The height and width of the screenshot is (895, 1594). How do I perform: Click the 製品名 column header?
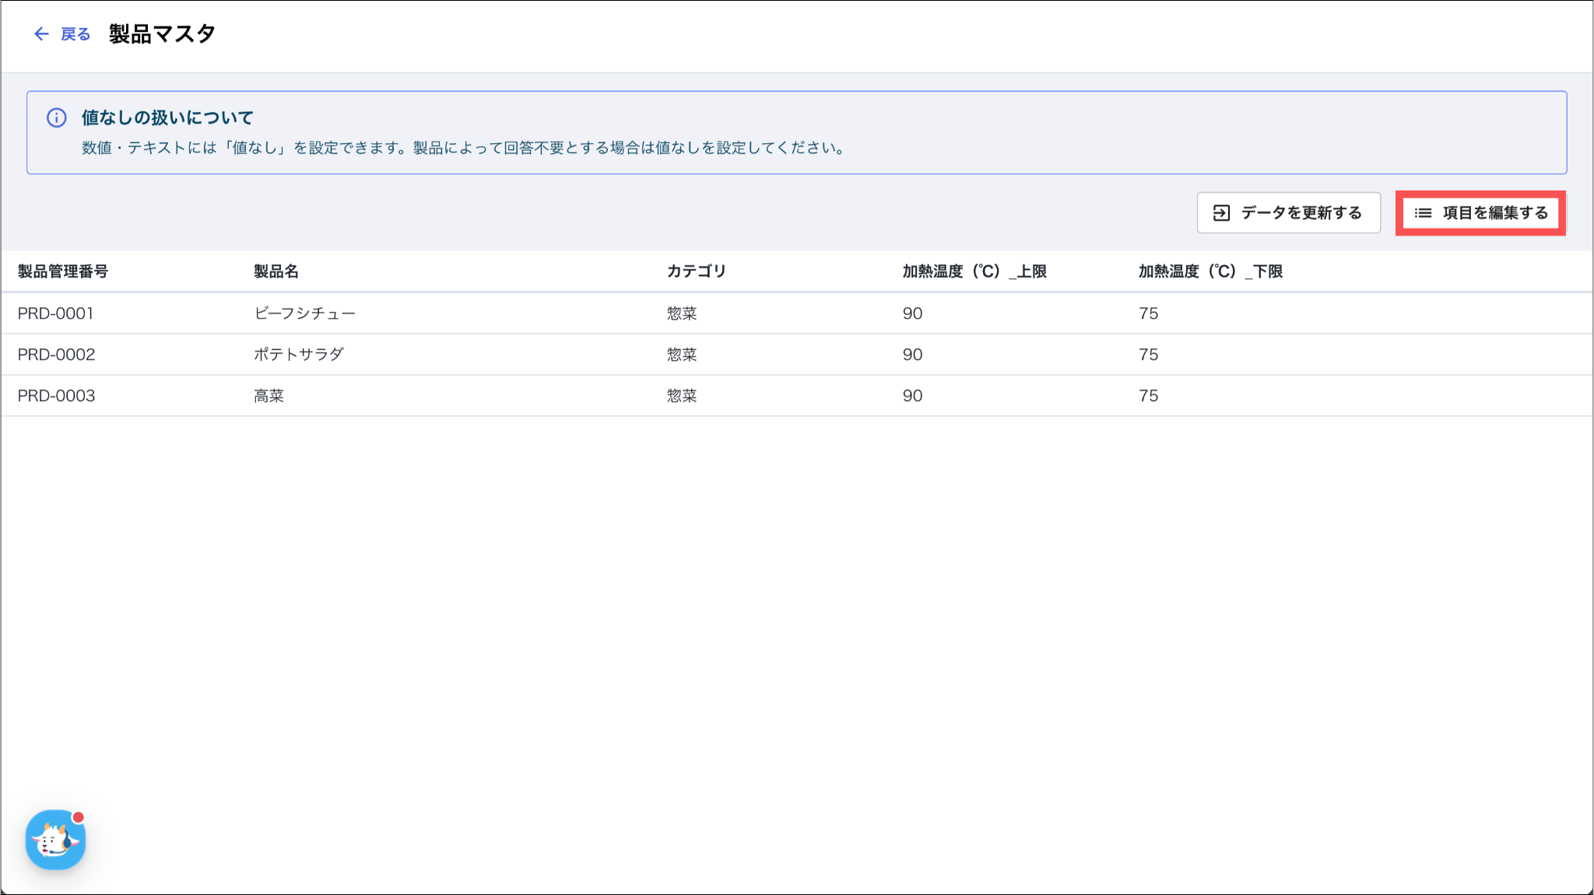(276, 271)
